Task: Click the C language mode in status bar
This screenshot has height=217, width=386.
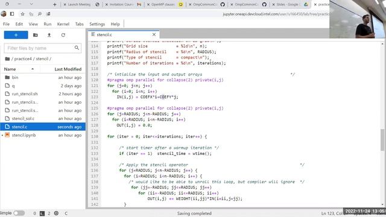Action: [66, 213]
